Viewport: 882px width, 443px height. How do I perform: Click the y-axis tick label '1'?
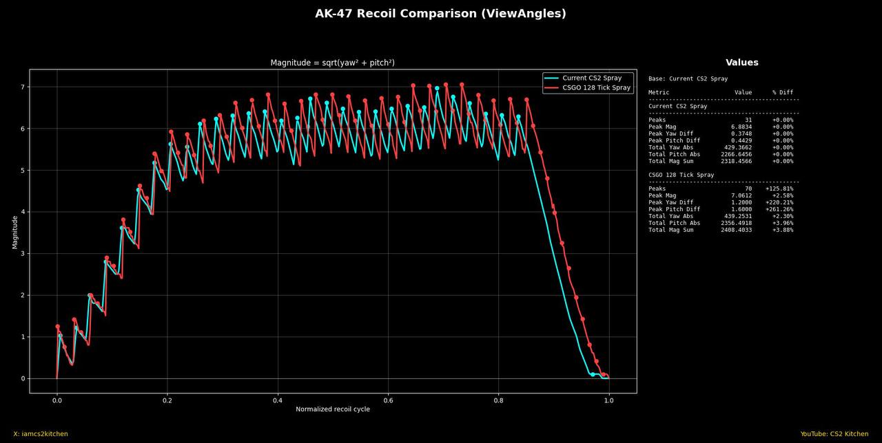coord(23,337)
